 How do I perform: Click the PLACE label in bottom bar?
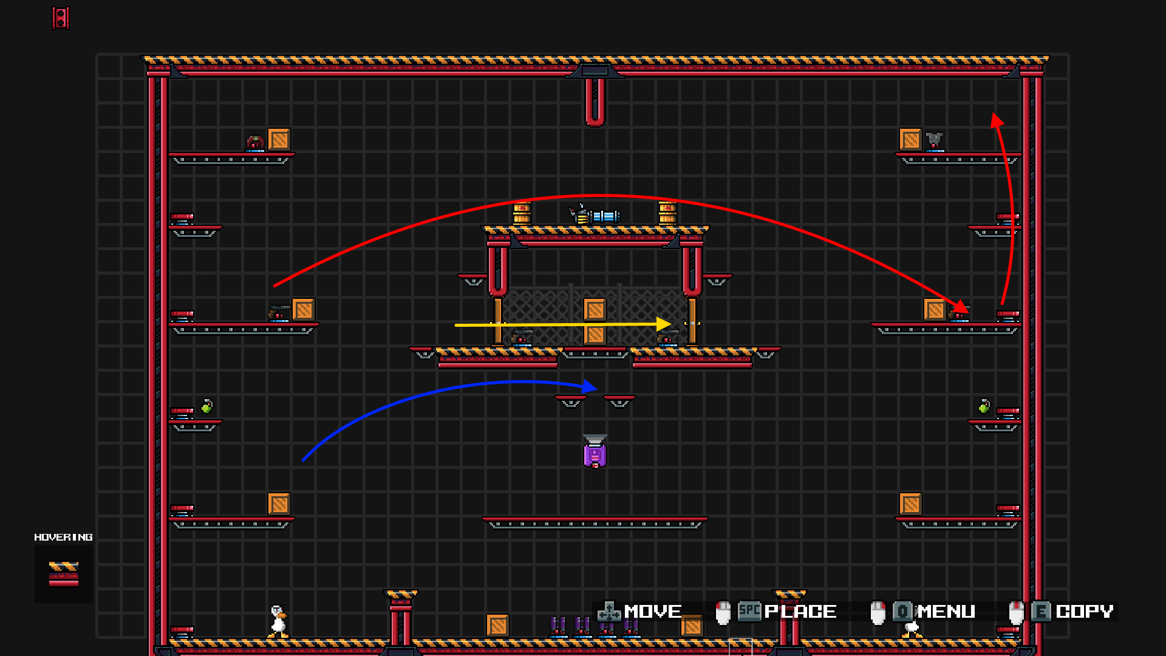tap(800, 611)
